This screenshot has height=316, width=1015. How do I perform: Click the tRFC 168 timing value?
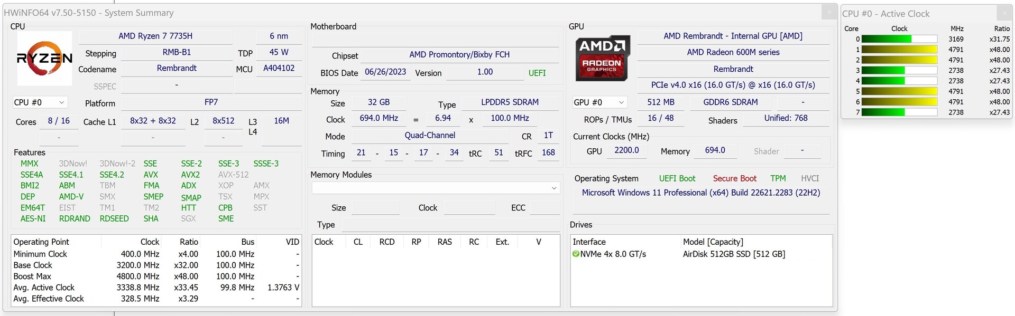(x=548, y=153)
